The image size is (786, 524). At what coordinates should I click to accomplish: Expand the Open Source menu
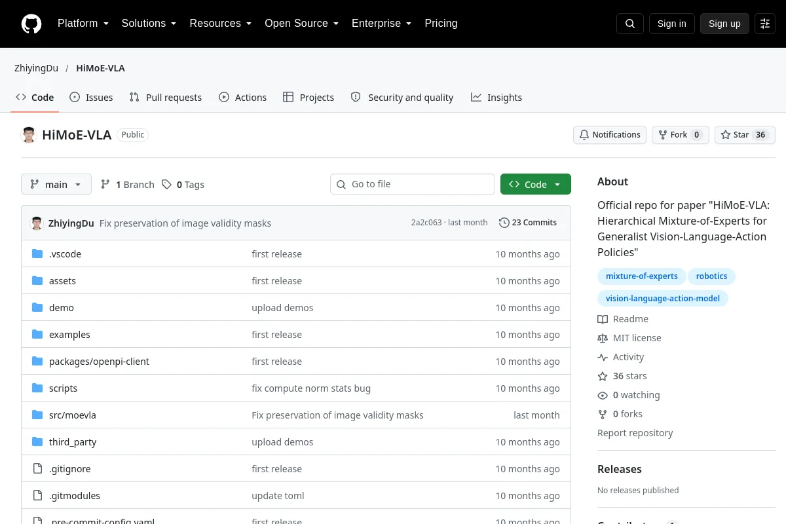pyautogui.click(x=301, y=24)
